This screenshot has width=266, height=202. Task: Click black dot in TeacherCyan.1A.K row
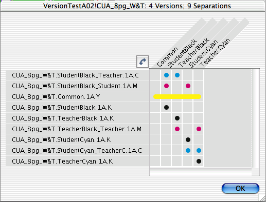(199, 161)
